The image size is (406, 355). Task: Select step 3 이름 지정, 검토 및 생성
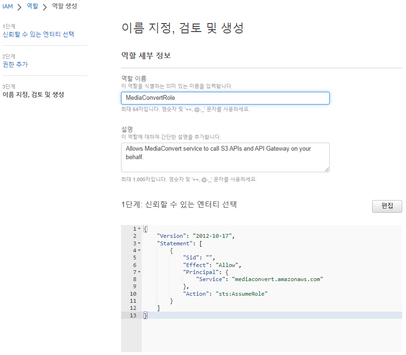(x=33, y=95)
